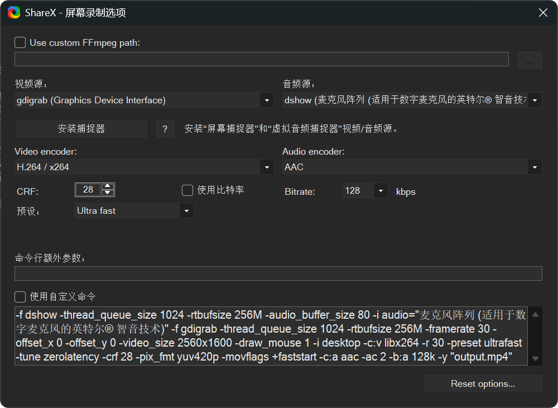
Task: Click the 命令行额外参数 input field
Action: [x=278, y=273]
